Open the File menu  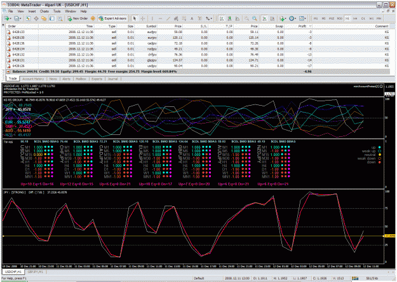[10, 11]
